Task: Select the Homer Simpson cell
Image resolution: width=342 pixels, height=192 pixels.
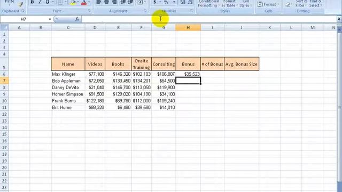Action: (x=68, y=94)
